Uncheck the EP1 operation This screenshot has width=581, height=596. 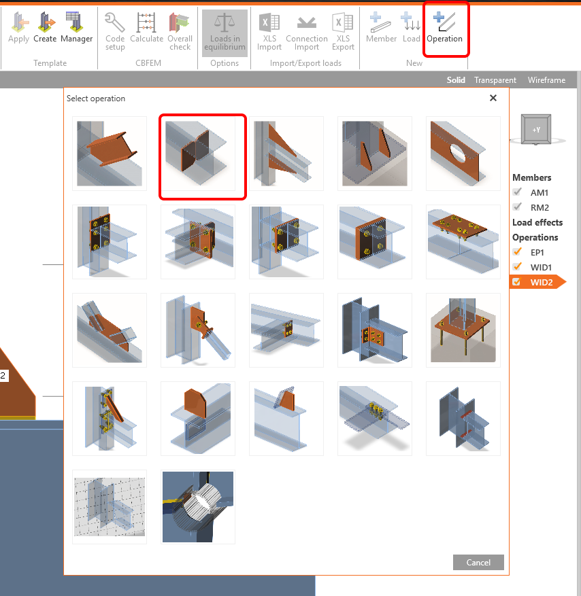click(x=517, y=252)
